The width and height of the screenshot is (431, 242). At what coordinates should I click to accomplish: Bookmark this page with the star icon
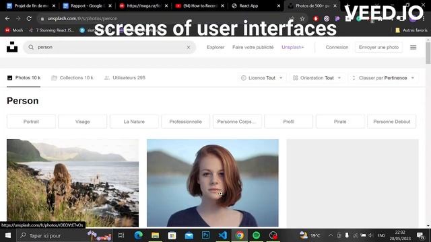coord(302,18)
